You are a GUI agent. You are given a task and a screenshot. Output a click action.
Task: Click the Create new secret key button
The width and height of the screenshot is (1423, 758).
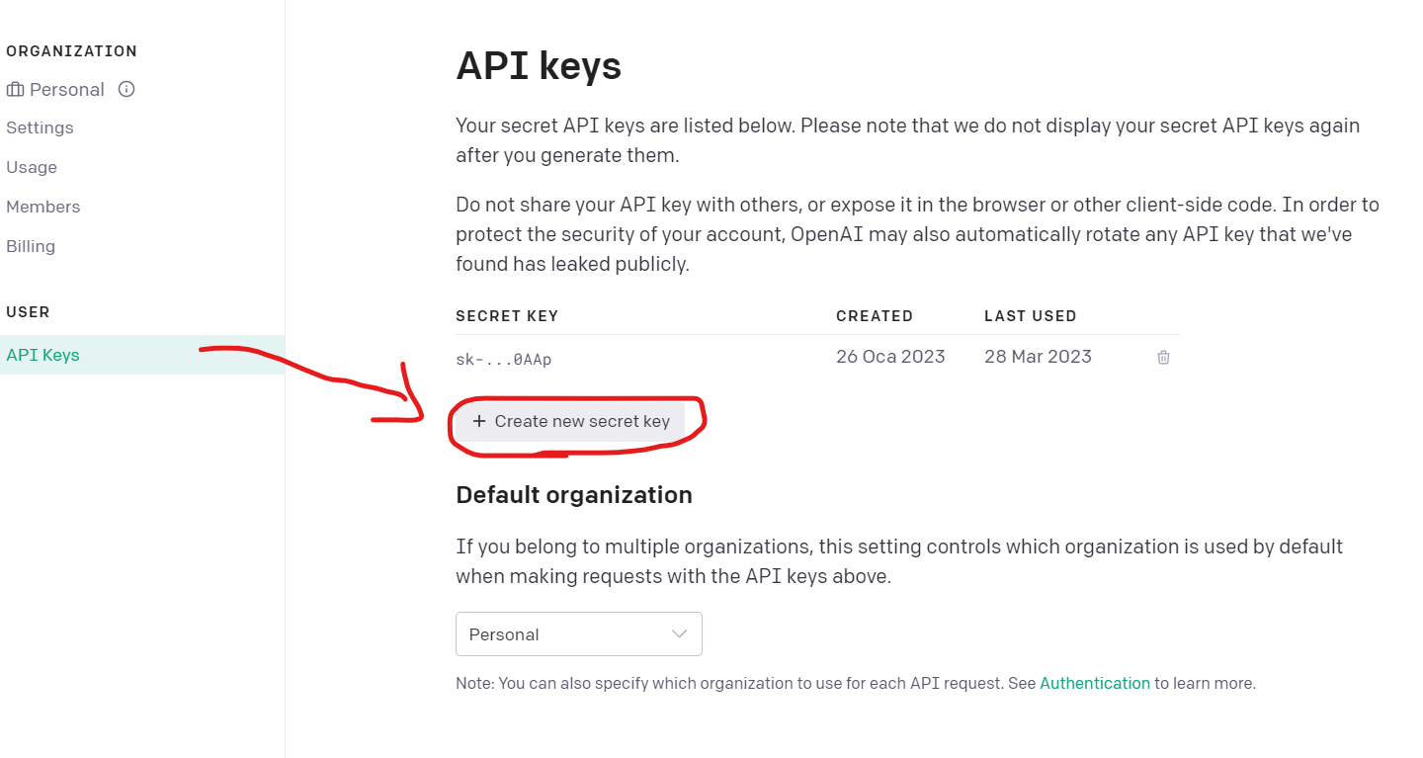tap(570, 421)
